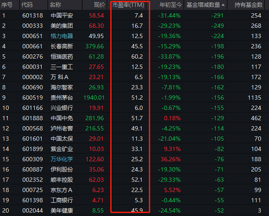This screenshot has height=216, width=269.
Task: Click stock code 000333
Action: (x=32, y=26)
